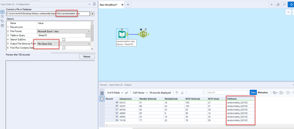Switch to Data view in Results

[x=253, y=93]
